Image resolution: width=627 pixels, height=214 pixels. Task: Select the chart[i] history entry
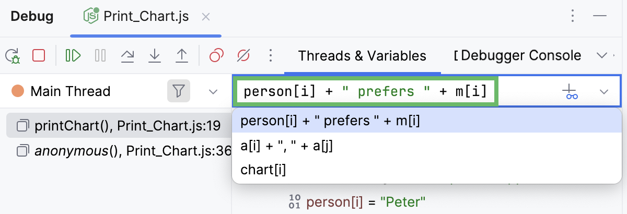263,170
